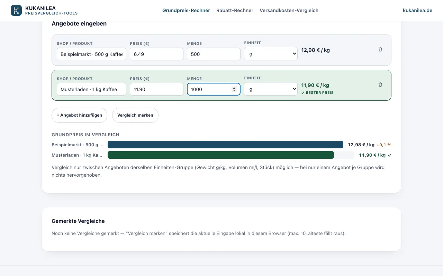443x276 pixels.
Task: Delete the Beispielmarkt offer with trash icon
Action: 380,49
